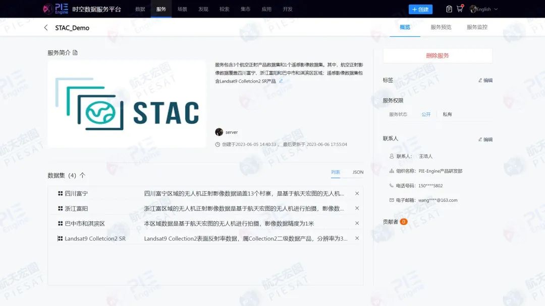Click the grid icon of Landsat9 dataset
545x306 pixels.
coord(60,239)
